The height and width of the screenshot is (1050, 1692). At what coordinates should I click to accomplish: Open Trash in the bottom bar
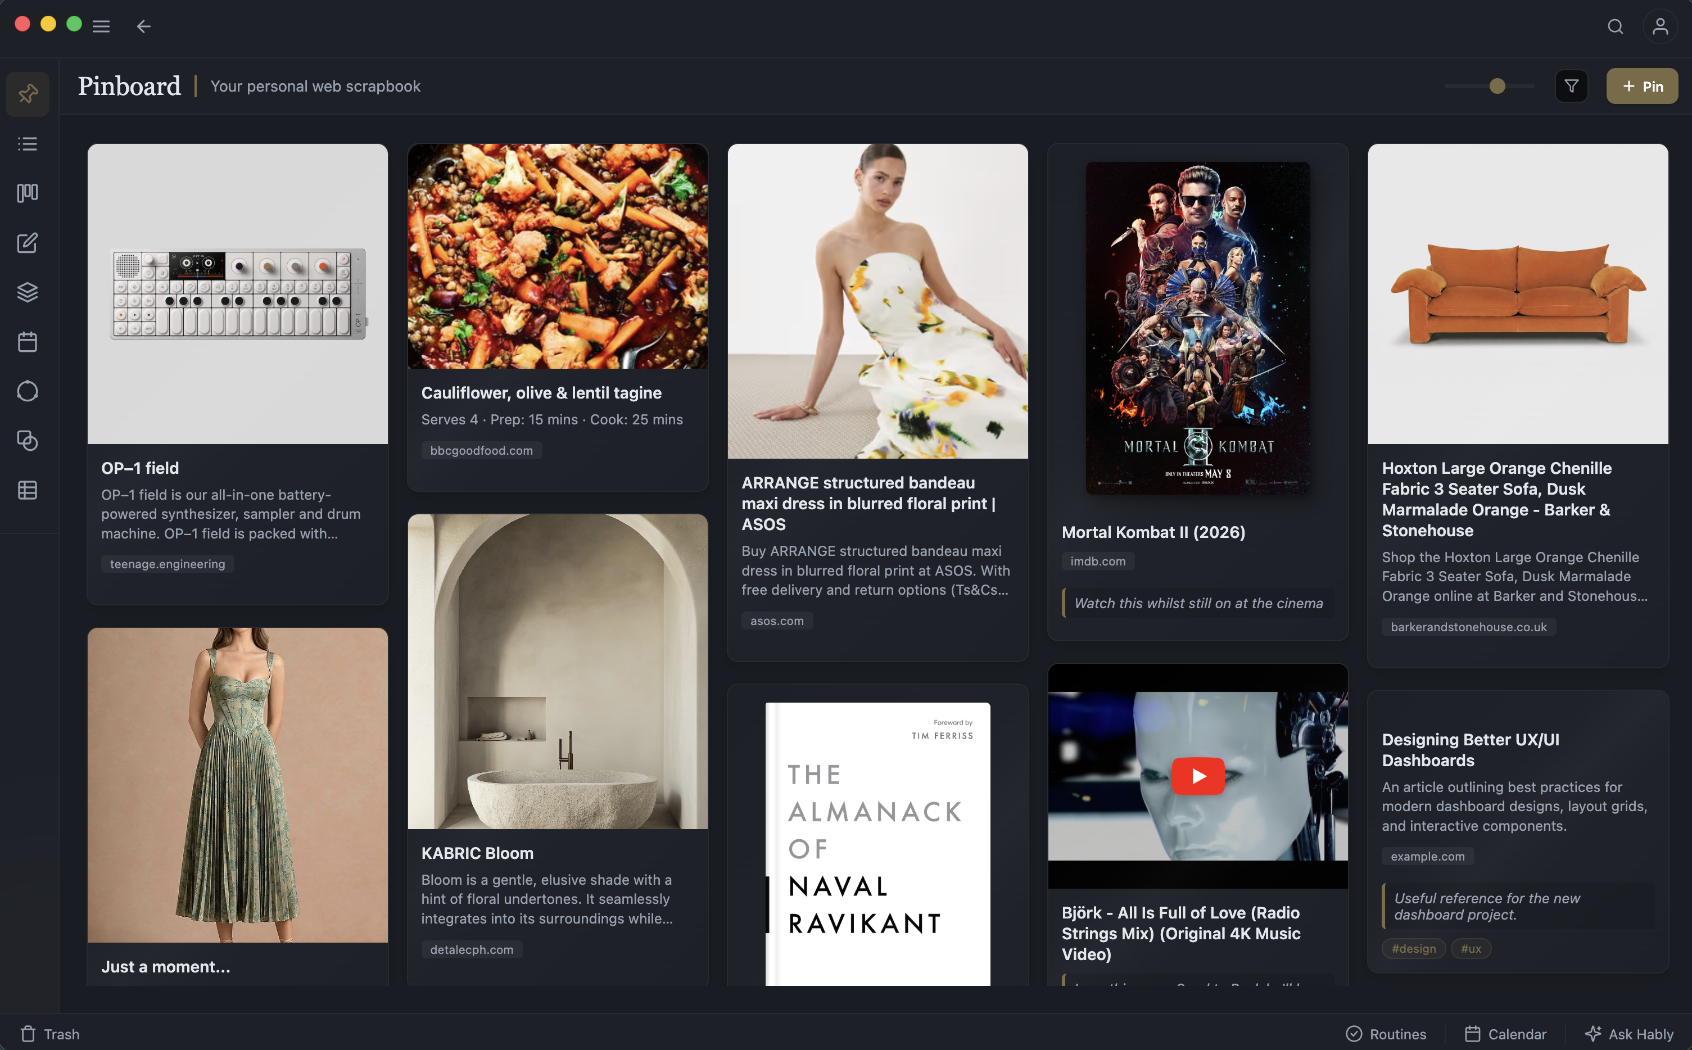(x=50, y=1033)
